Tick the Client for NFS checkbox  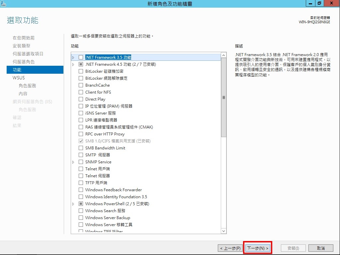(81, 92)
